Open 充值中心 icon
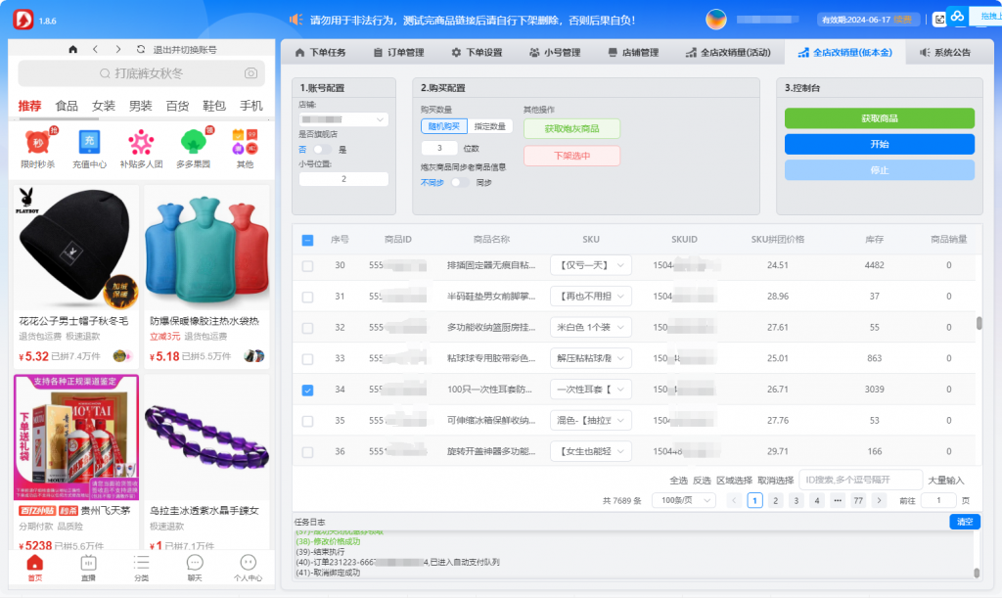 tap(89, 142)
